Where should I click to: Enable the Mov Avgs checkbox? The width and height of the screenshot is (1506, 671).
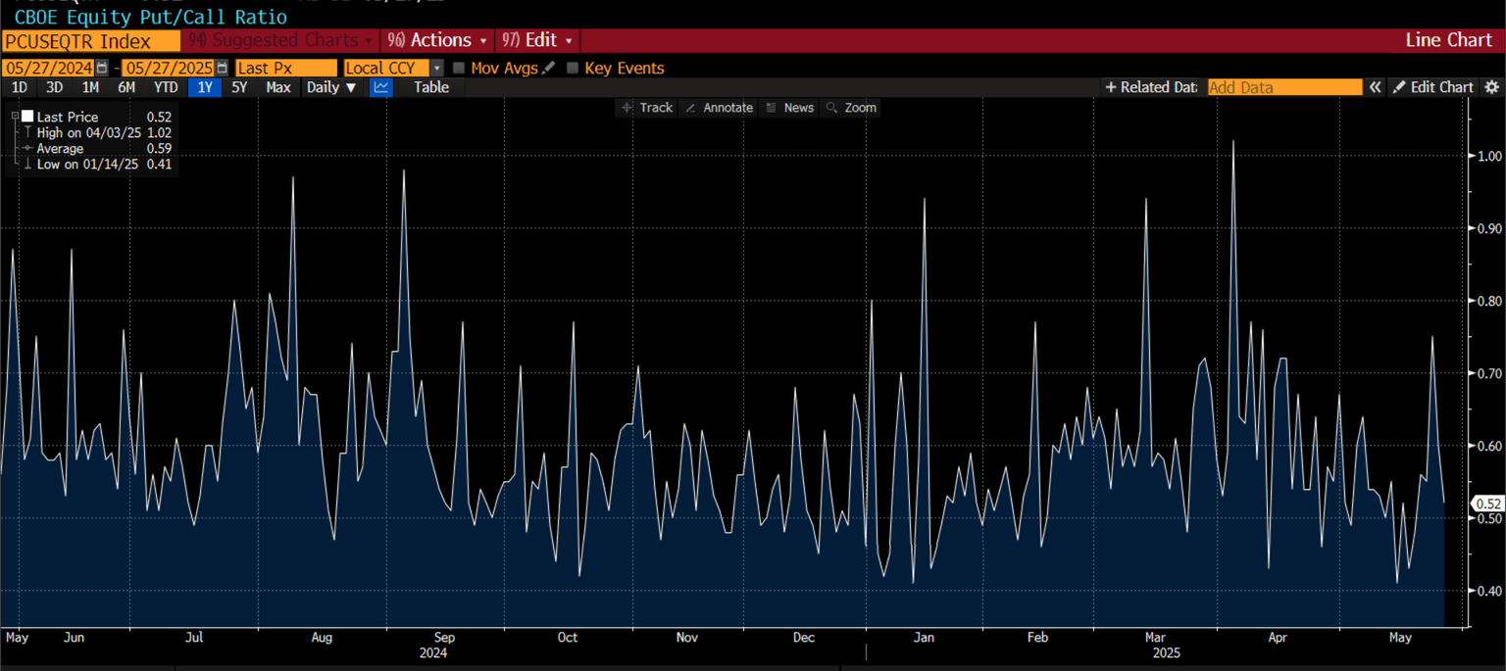pos(459,68)
